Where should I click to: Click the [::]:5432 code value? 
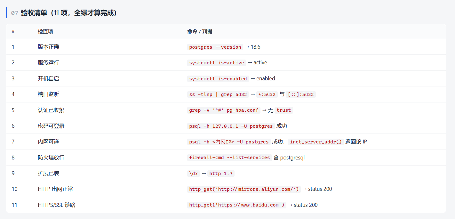(x=301, y=94)
